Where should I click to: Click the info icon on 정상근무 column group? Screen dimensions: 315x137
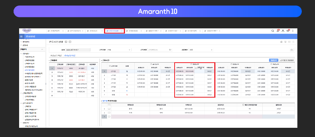coord(191,64)
